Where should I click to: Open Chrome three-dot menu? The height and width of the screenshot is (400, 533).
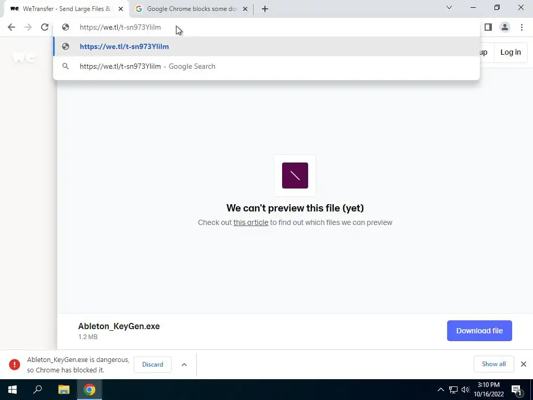click(x=522, y=27)
